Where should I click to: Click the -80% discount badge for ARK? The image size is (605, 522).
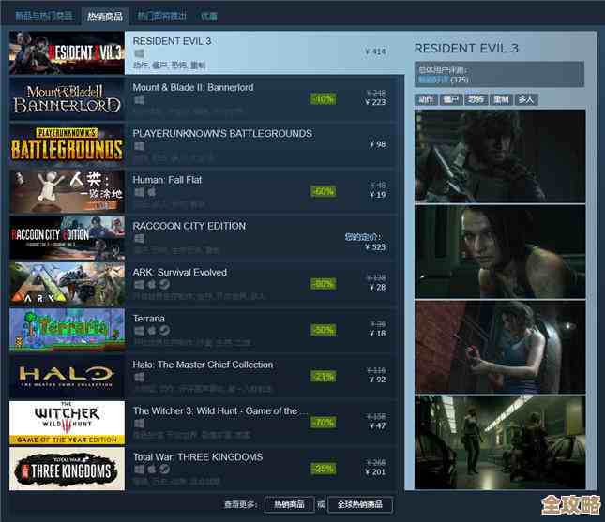(x=323, y=284)
